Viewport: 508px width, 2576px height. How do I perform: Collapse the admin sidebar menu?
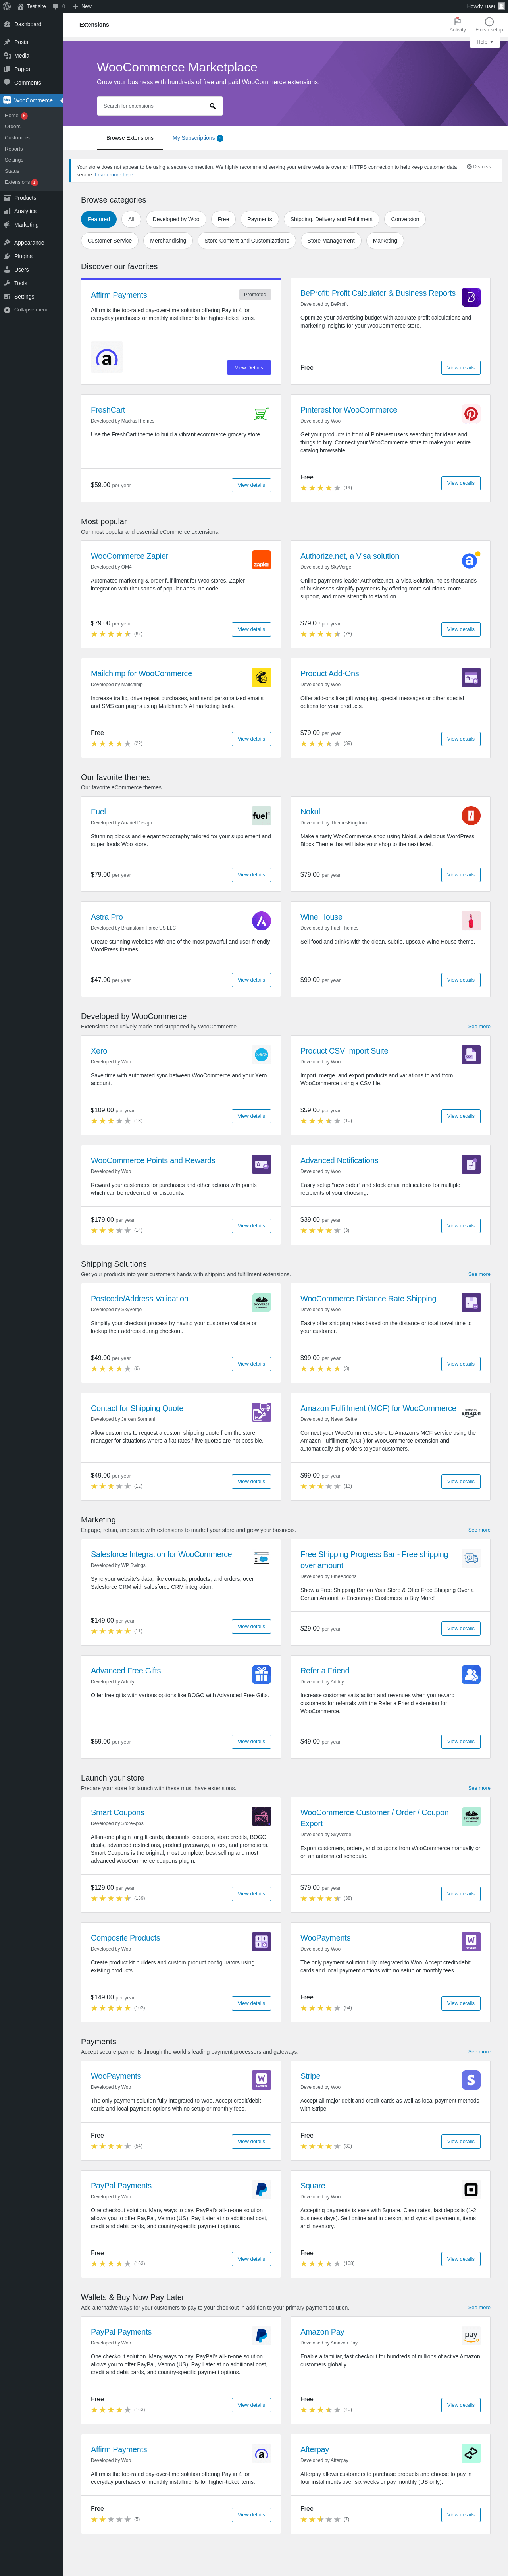tap(30, 310)
